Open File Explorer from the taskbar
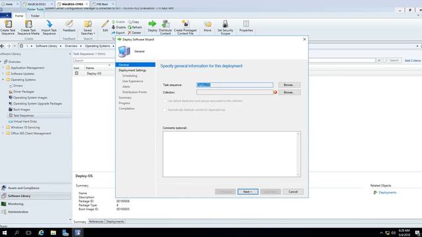The height and width of the screenshot is (237, 422). coord(53,232)
